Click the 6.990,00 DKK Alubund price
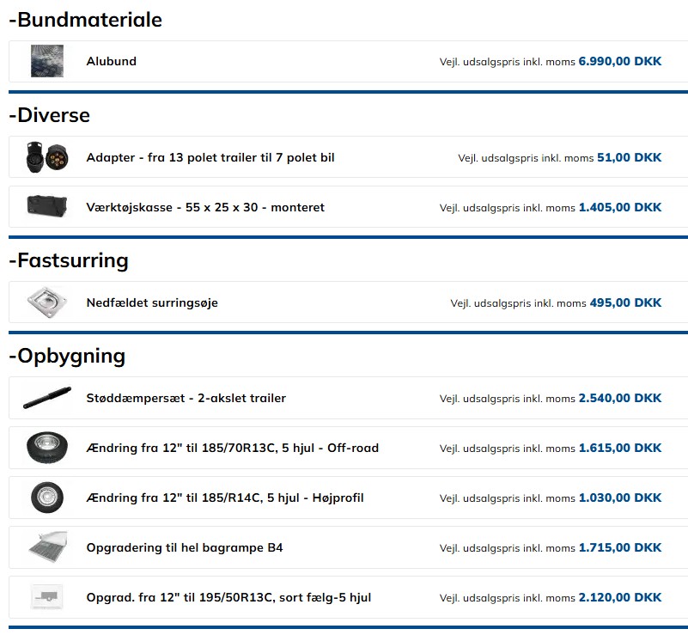Image resolution: width=688 pixels, height=635 pixels. (x=619, y=62)
